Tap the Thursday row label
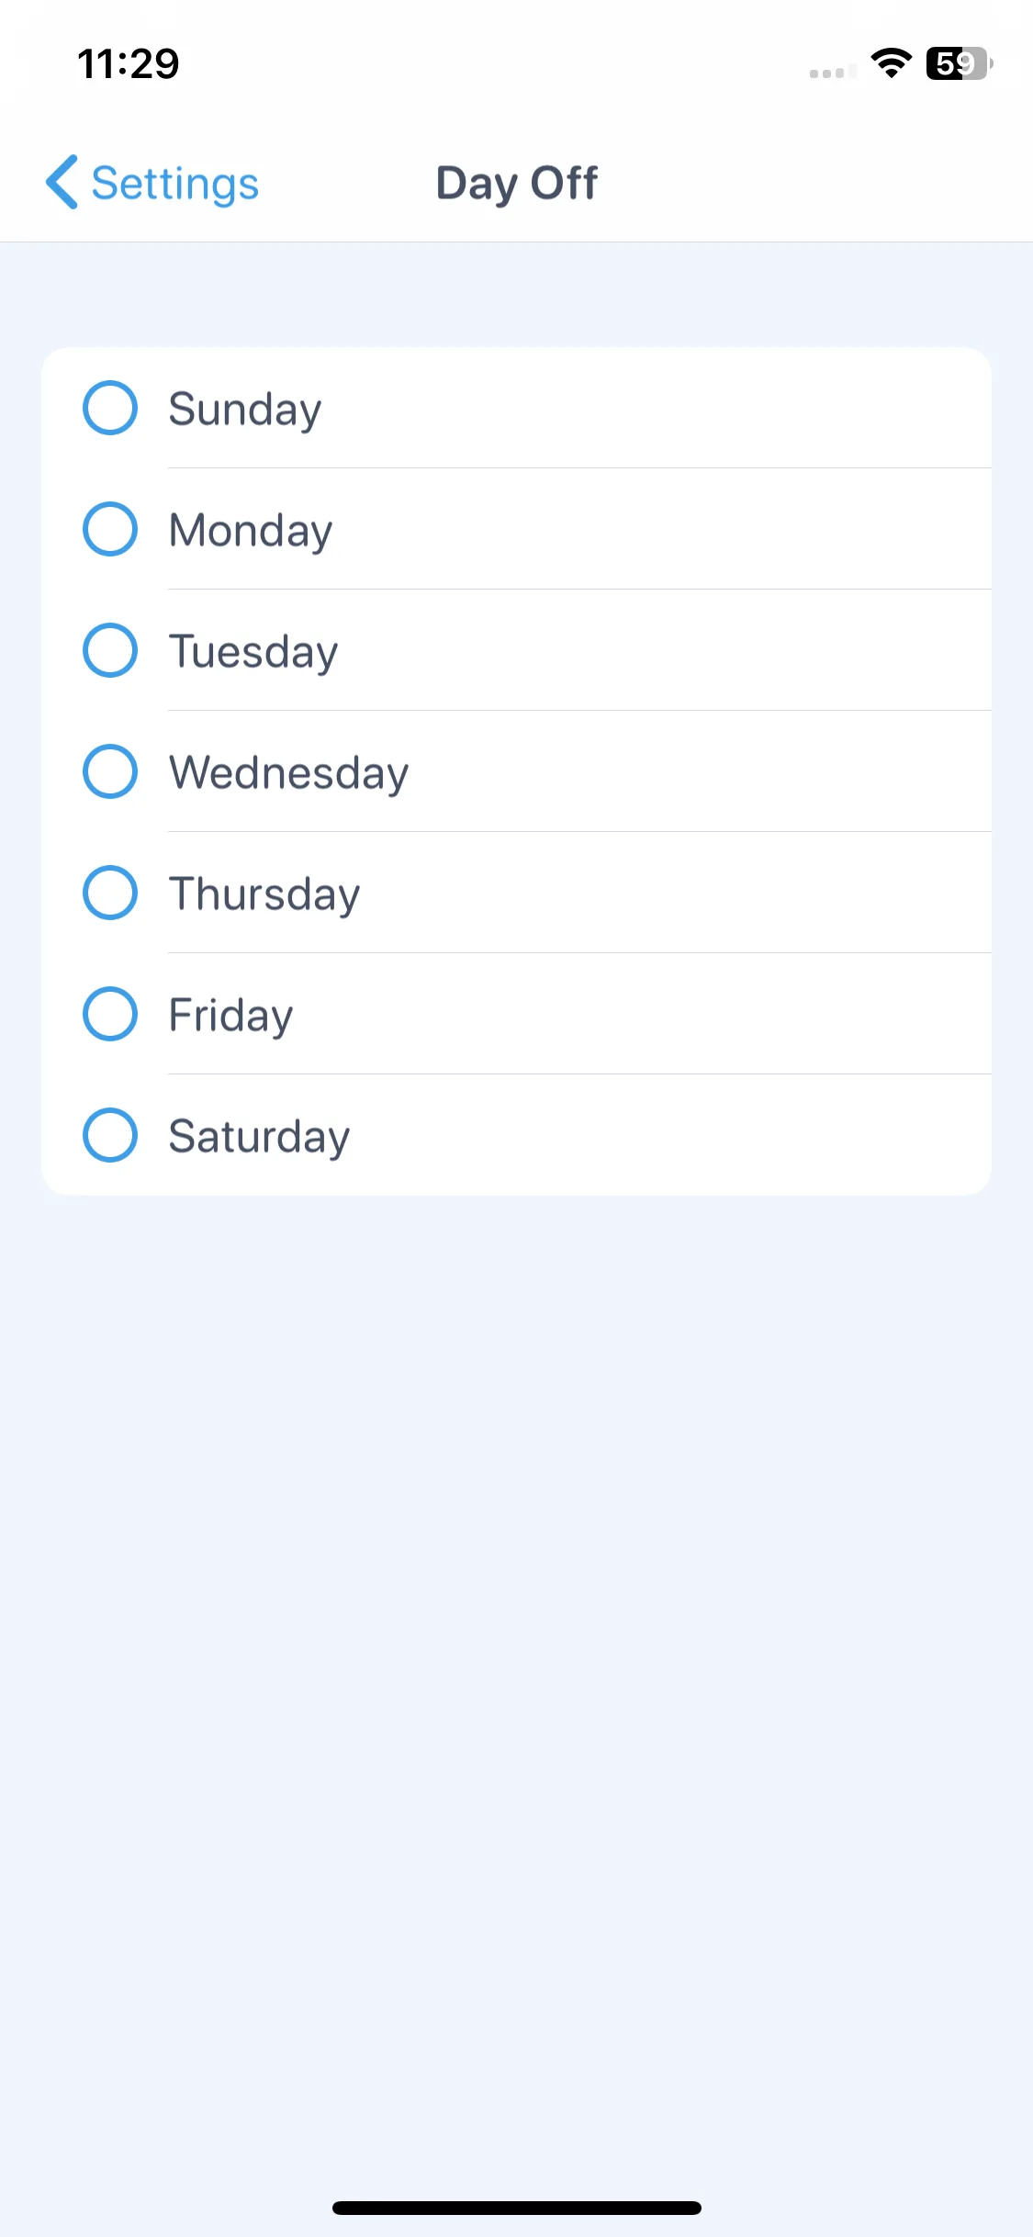 coord(264,894)
